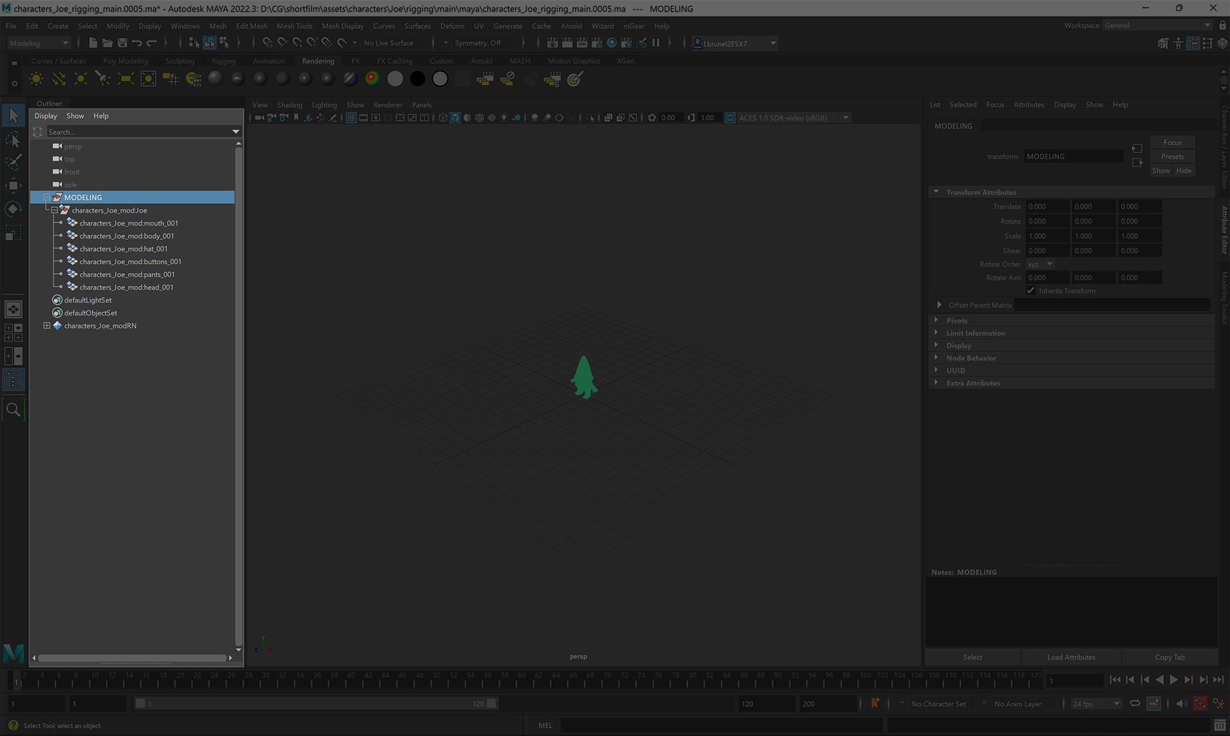Toggle the Inherits Transform checkbox
This screenshot has width=1230, height=736.
(1031, 290)
